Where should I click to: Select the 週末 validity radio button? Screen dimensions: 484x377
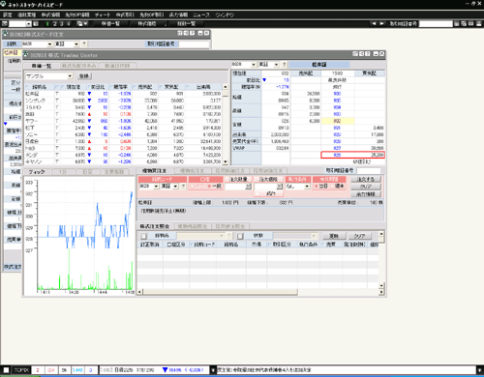point(332,187)
